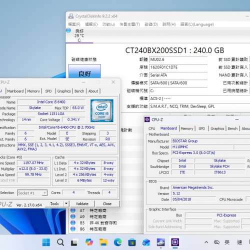Open About tab in left CPU-Z window

(x=93, y=91)
